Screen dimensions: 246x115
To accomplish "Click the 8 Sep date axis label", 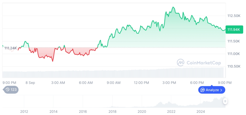I will tap(30, 83).
